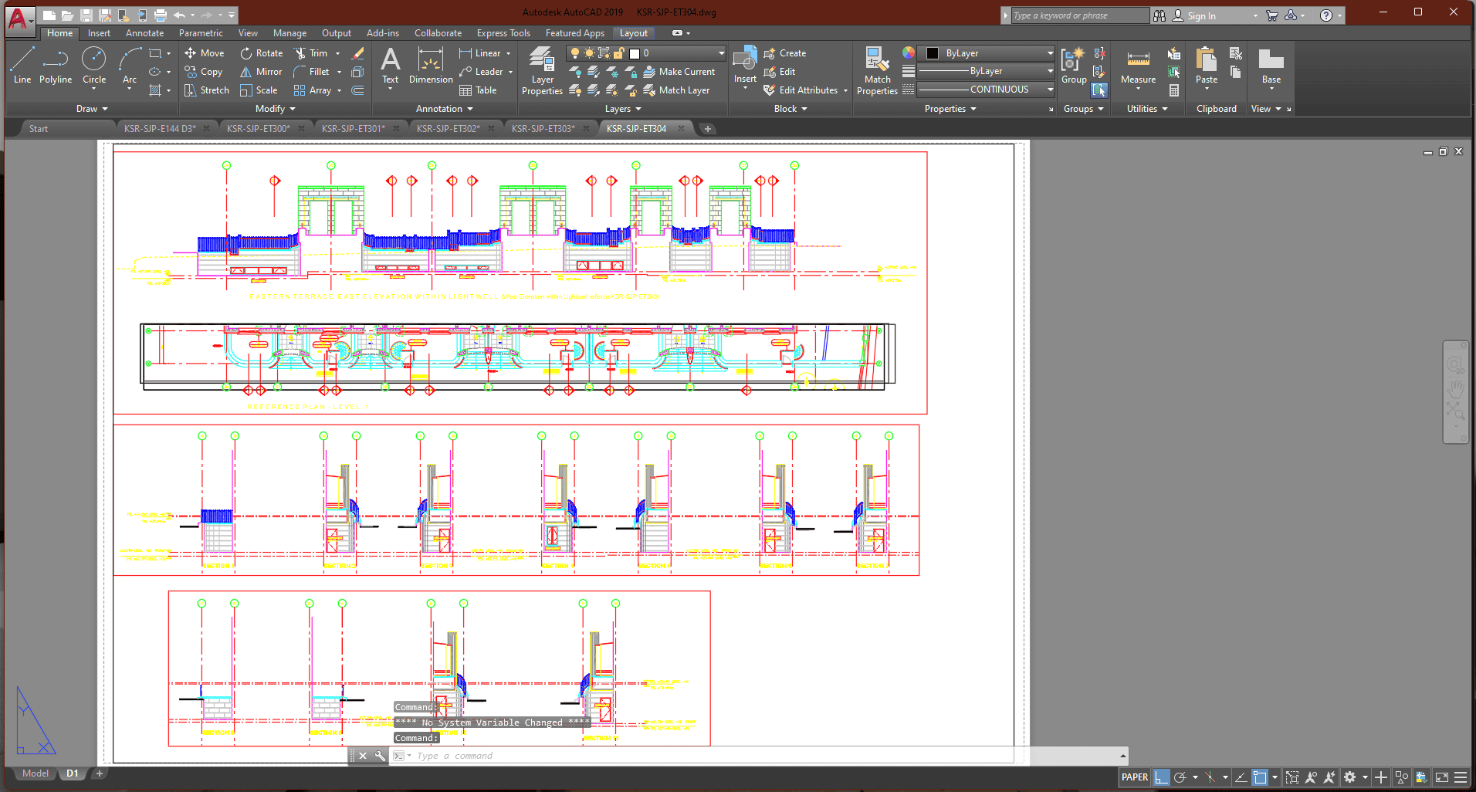Open the layer name dropdown
The image size is (1476, 792).
coord(721,53)
